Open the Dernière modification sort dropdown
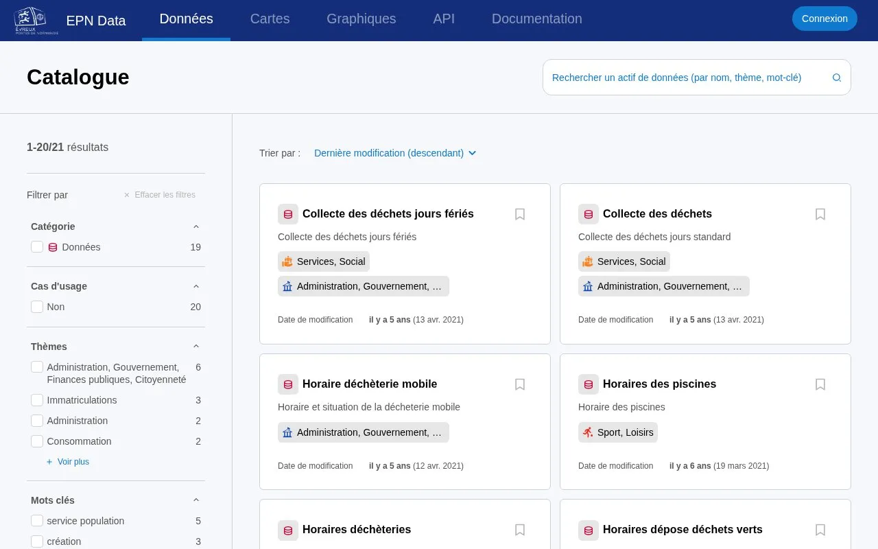Viewport: 878px width, 549px height. click(x=395, y=153)
